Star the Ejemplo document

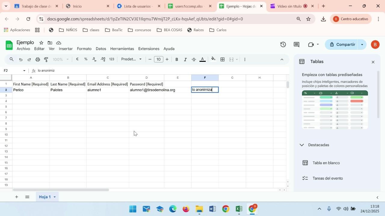41,43
